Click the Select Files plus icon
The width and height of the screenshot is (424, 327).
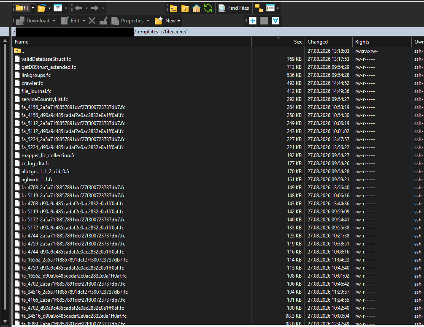click(253, 21)
